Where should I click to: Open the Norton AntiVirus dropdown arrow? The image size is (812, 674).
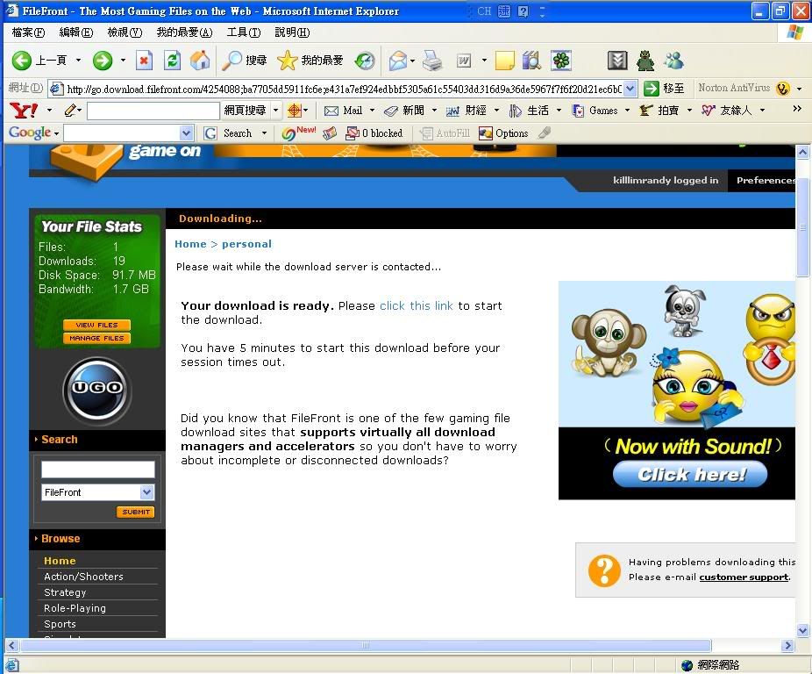click(799, 89)
